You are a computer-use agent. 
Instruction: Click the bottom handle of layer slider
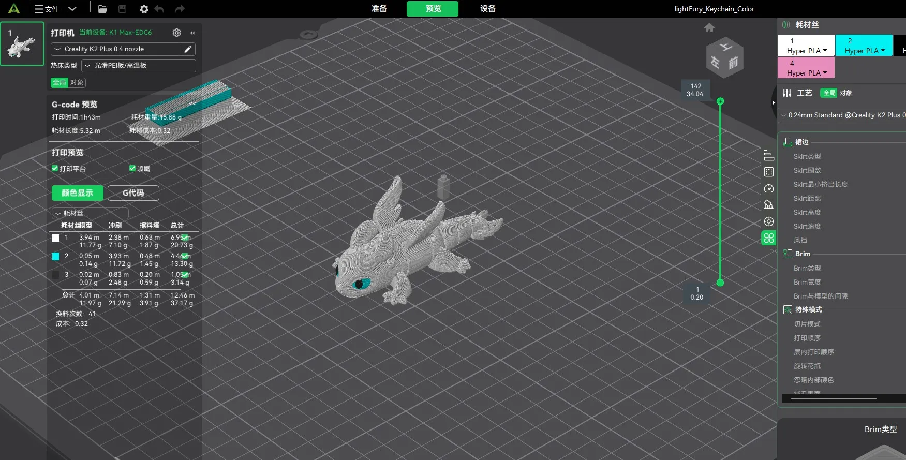coord(720,283)
